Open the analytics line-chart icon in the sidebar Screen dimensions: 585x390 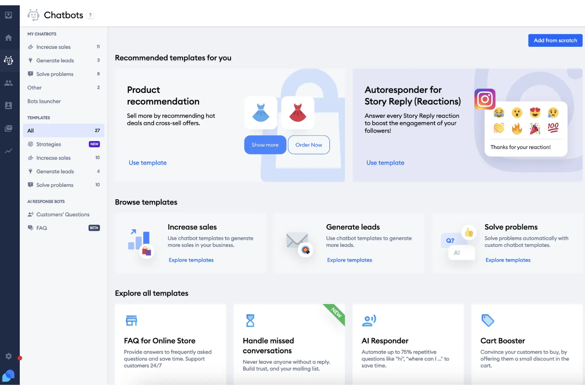(x=8, y=151)
